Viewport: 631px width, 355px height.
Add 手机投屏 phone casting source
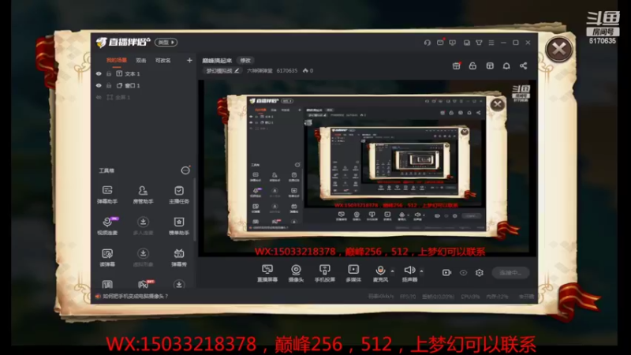coord(325,273)
